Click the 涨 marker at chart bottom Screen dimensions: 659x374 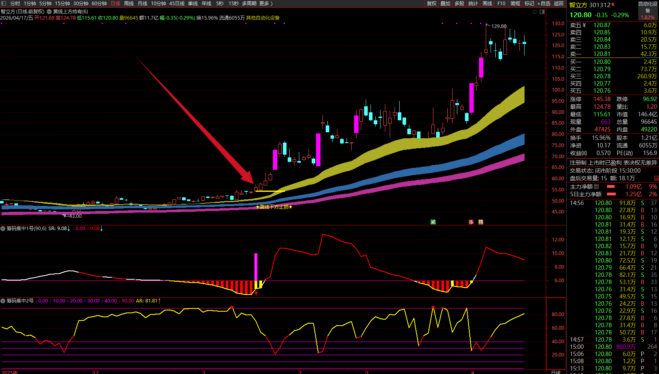pos(471,222)
